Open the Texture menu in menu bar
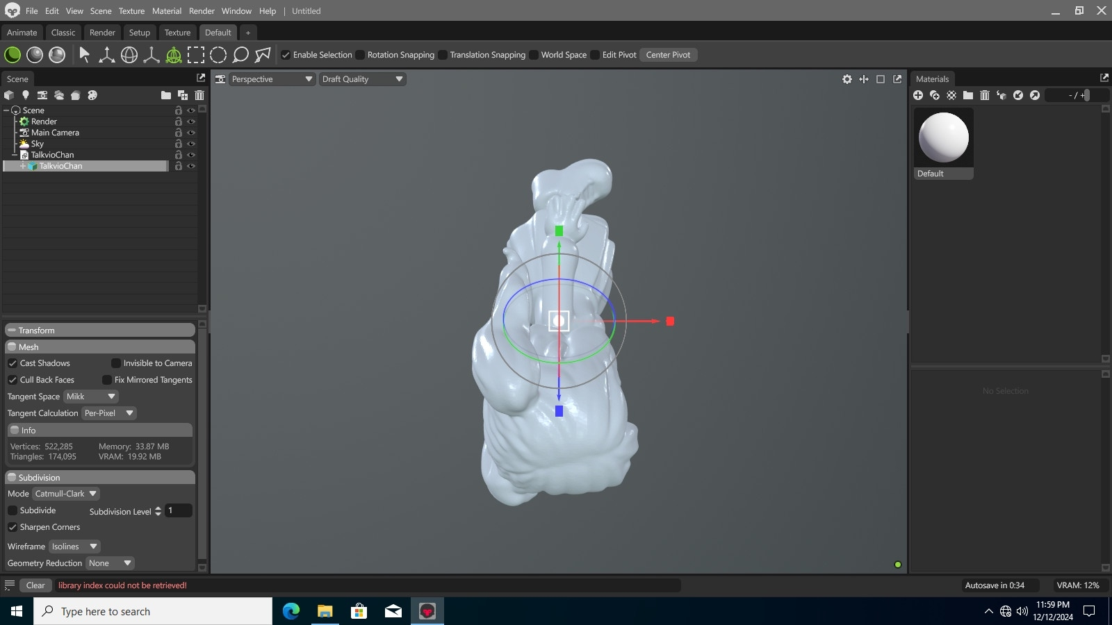The height and width of the screenshot is (625, 1112). pos(131,11)
